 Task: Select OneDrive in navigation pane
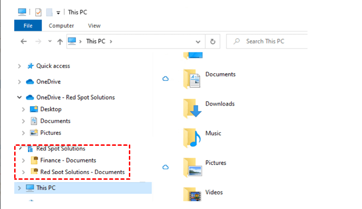coord(49,82)
